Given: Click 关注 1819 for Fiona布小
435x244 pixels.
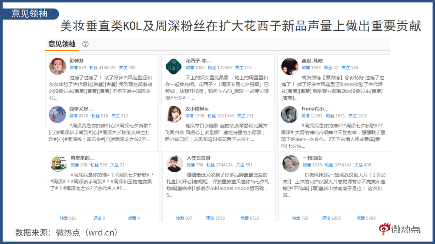Looking at the screenshot, I should [x=358, y=116].
